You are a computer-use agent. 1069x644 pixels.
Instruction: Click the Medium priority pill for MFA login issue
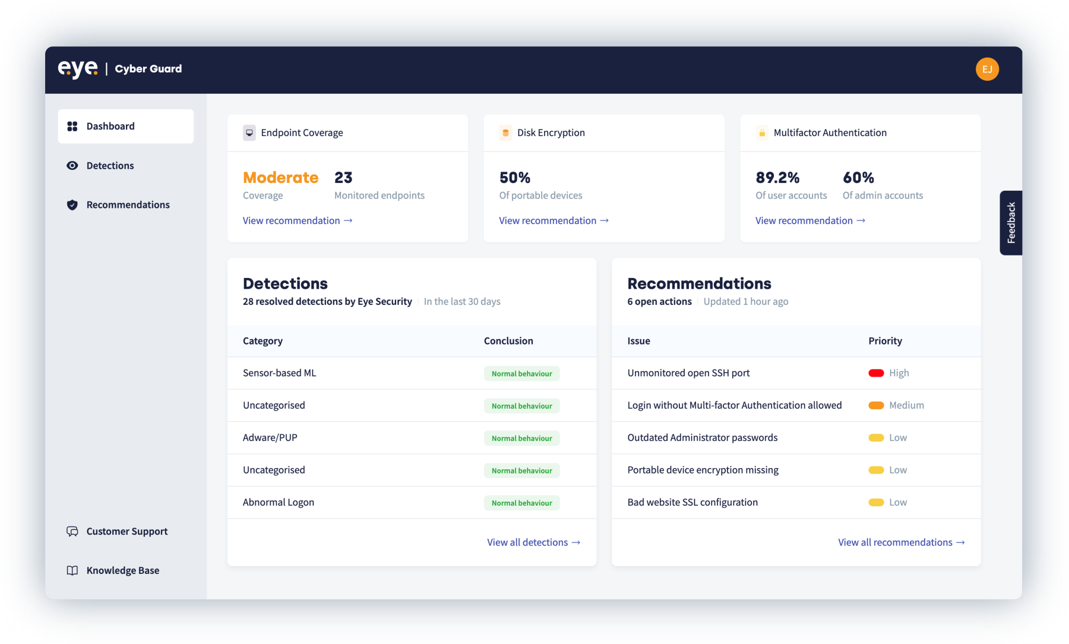pyautogui.click(x=877, y=405)
